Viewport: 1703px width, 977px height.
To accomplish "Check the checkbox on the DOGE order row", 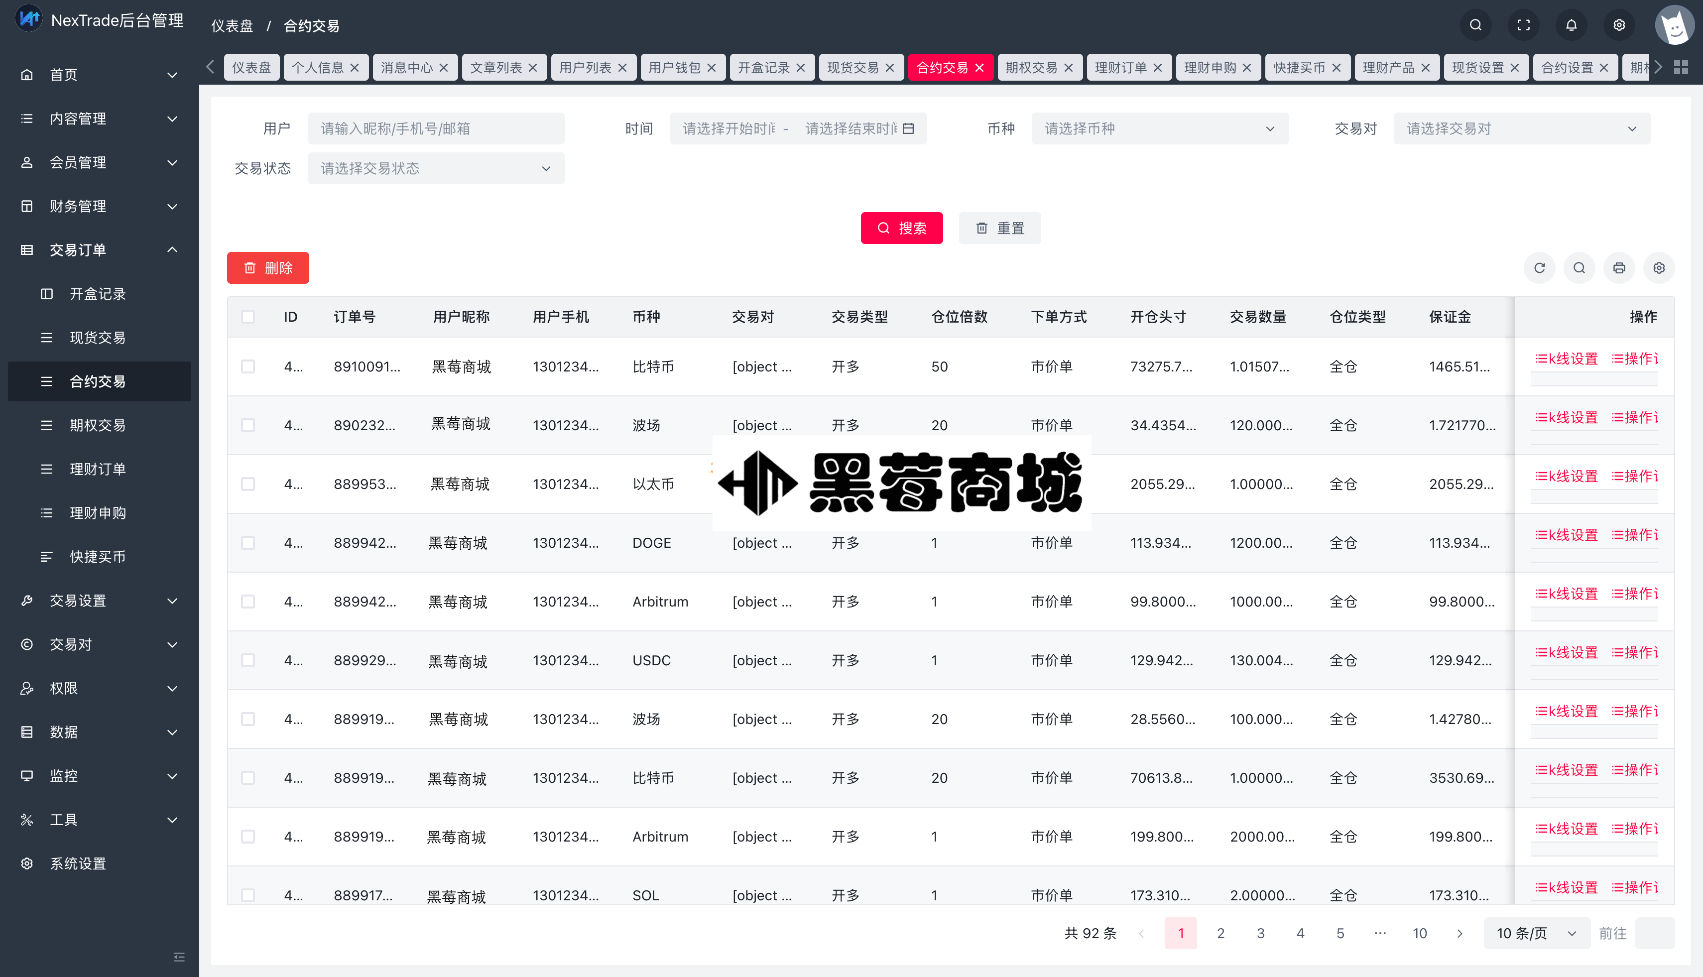I will [248, 542].
